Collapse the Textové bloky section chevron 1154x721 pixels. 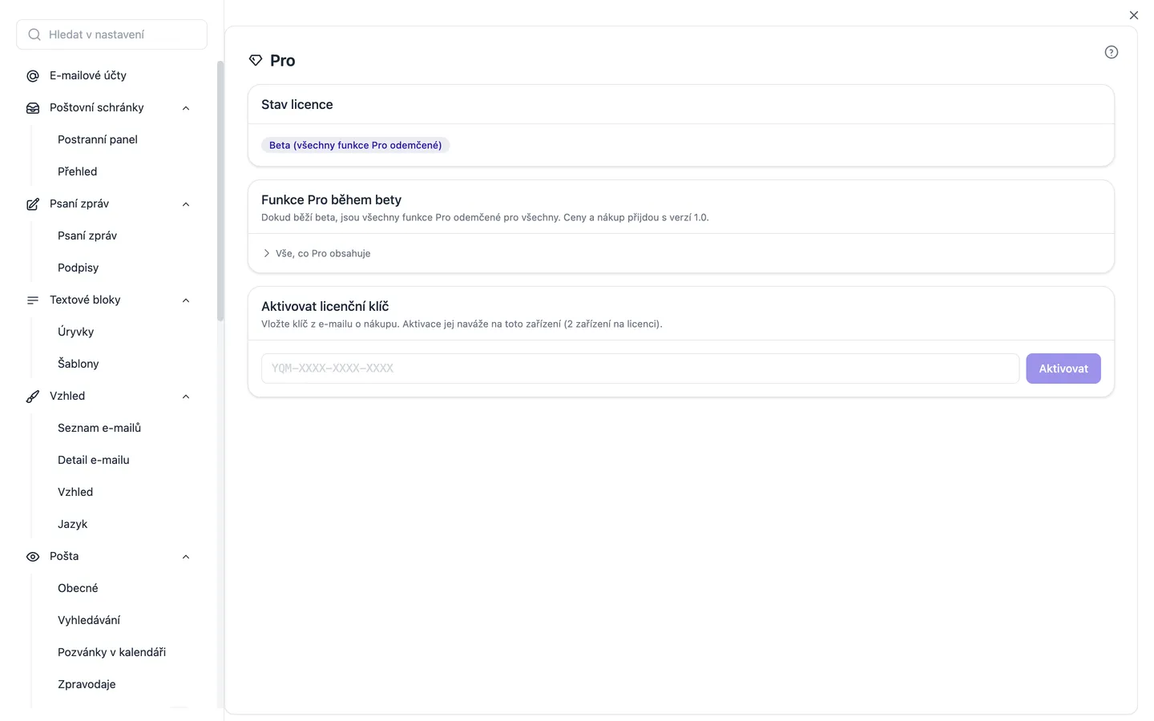(x=186, y=300)
